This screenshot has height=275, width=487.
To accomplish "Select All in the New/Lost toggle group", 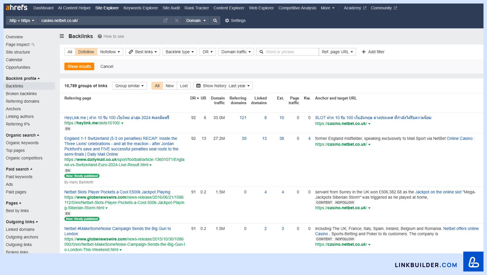I will (x=157, y=86).
